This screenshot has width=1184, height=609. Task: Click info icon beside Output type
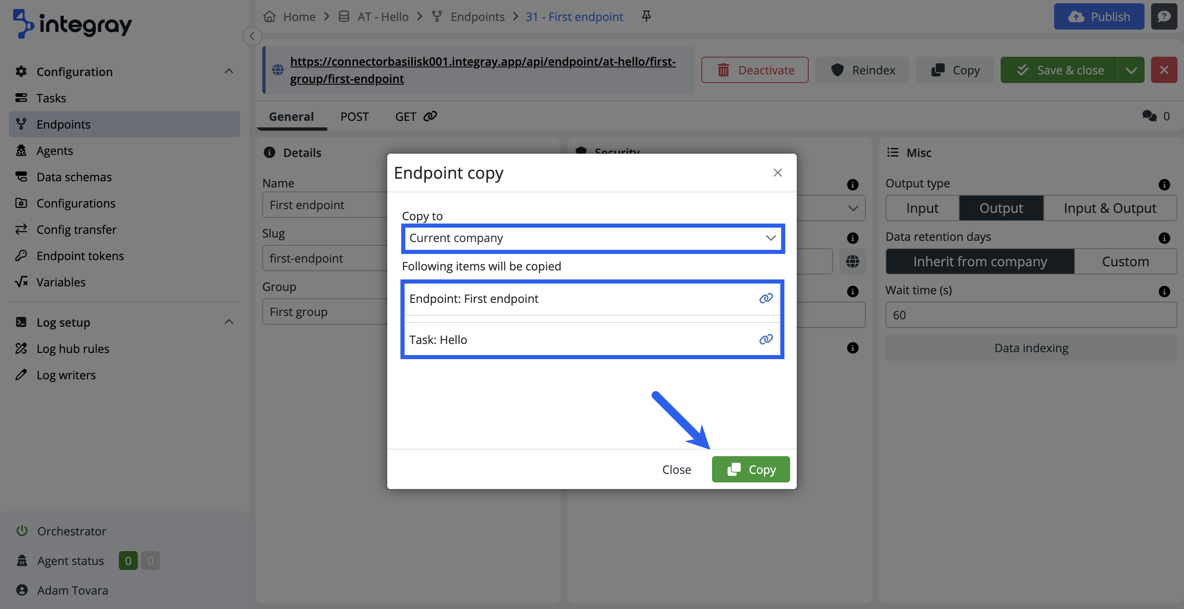[1164, 185]
